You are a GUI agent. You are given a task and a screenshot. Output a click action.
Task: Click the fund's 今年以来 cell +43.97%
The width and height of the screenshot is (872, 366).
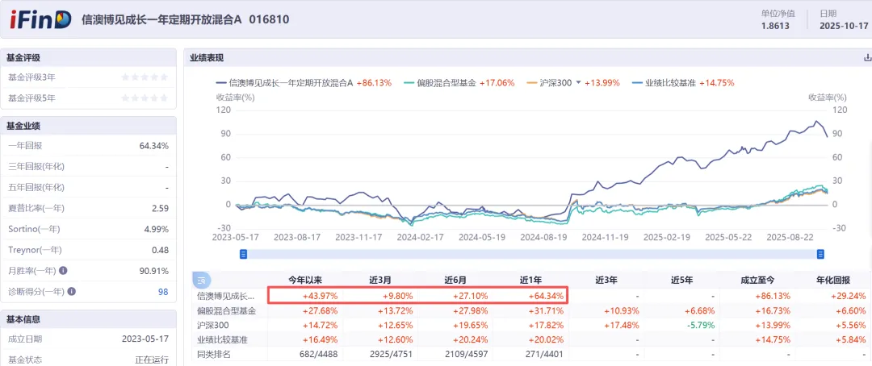click(x=320, y=296)
